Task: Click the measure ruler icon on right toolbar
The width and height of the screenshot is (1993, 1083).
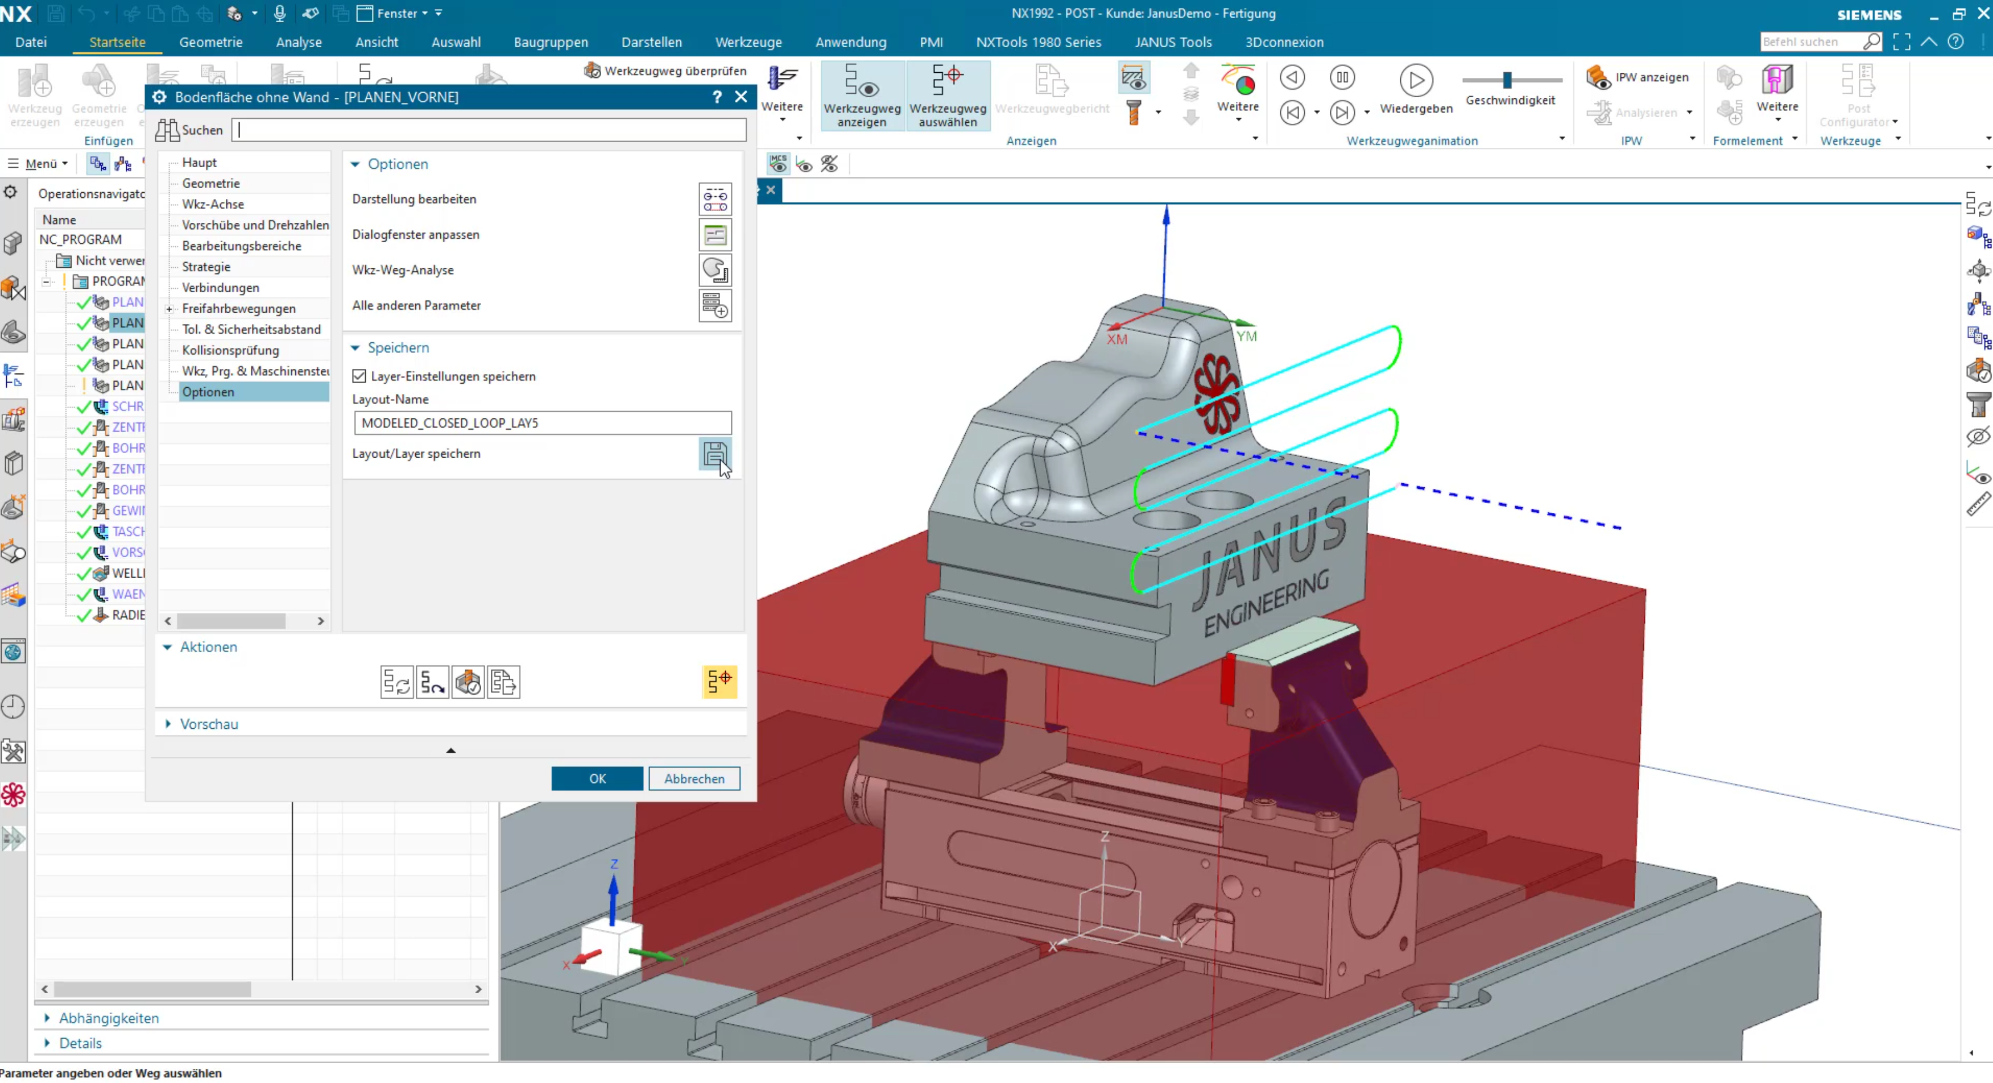Action: click(1978, 505)
